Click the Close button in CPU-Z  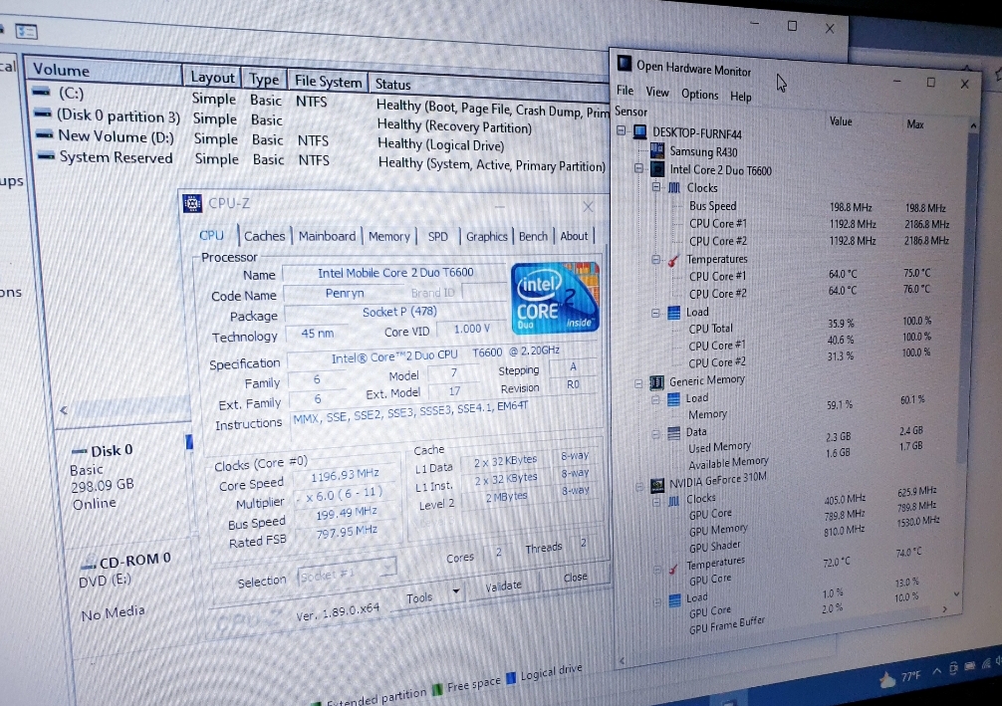coord(575,578)
